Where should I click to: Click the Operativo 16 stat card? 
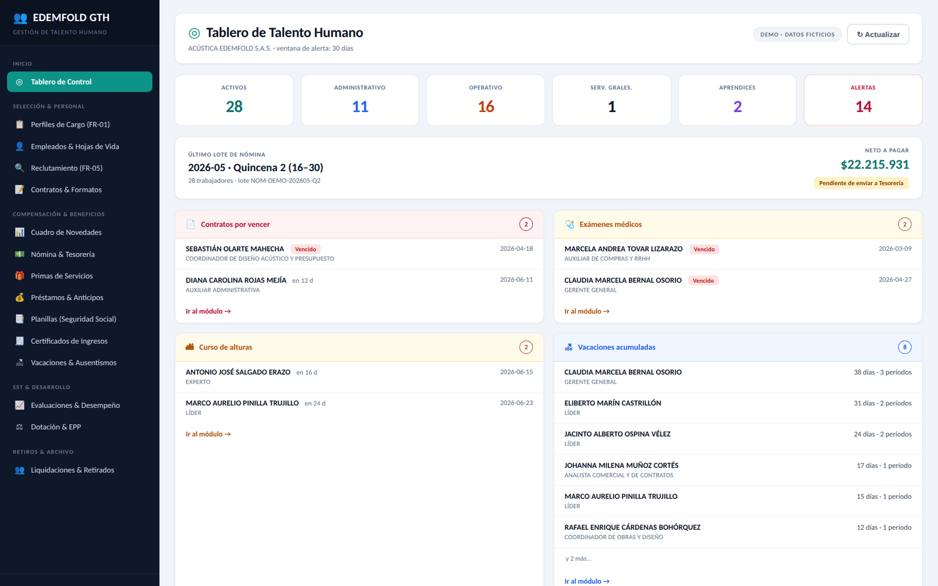coord(485,100)
